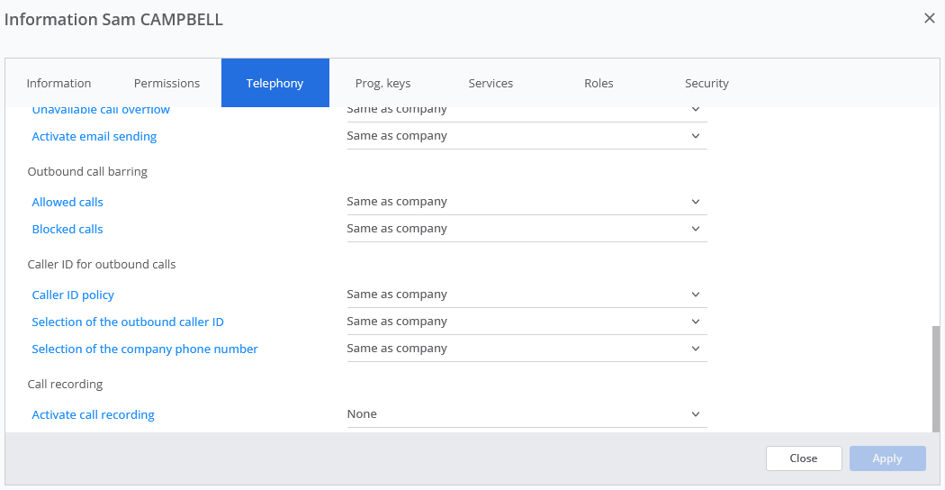Screen dimensions: 945x490
Task: Click the Apply button
Action: click(887, 458)
